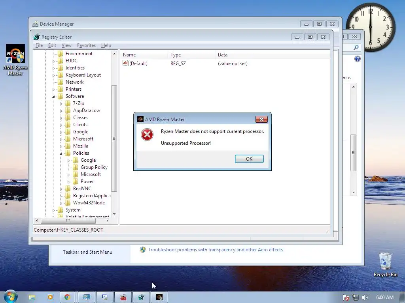Click the 7-Zip folder icon
405x303 pixels.
coord(68,103)
